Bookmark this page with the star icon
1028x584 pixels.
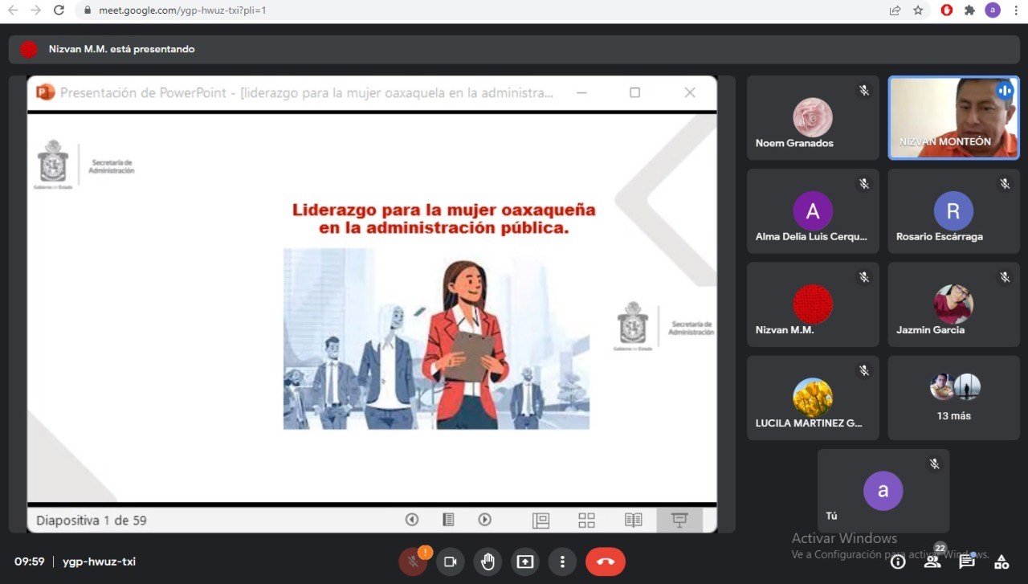(x=918, y=10)
